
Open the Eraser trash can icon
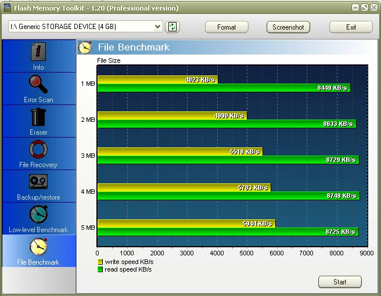click(x=38, y=117)
